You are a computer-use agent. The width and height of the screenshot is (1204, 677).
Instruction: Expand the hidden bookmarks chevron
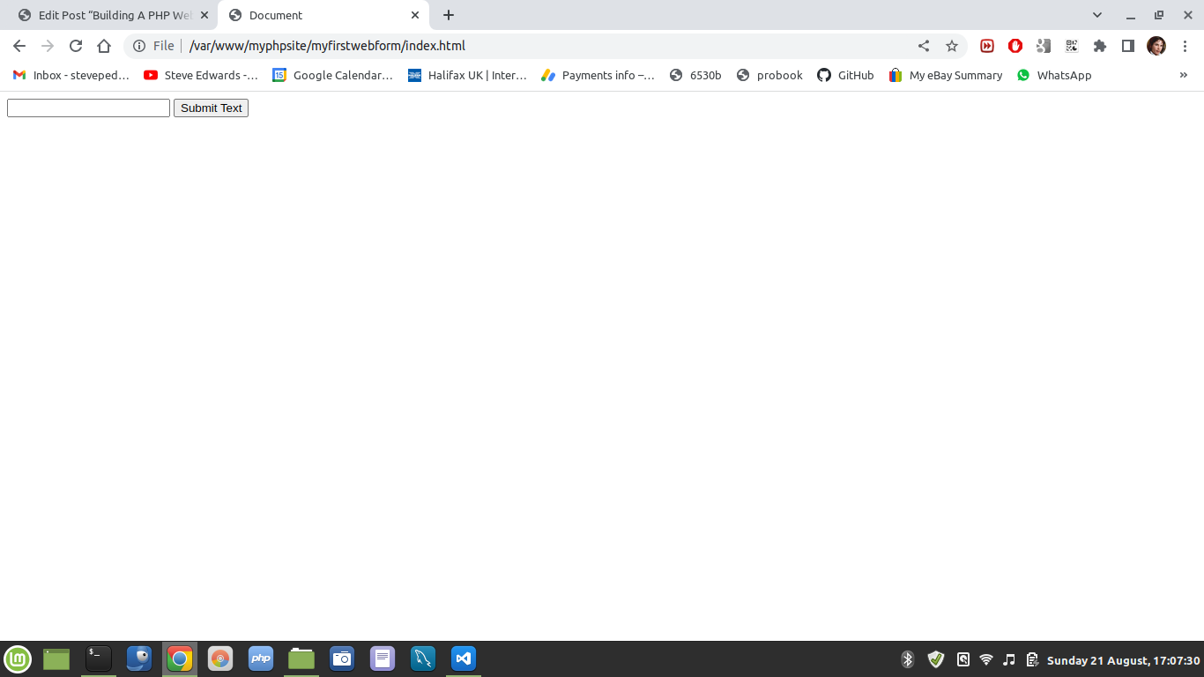(x=1184, y=75)
